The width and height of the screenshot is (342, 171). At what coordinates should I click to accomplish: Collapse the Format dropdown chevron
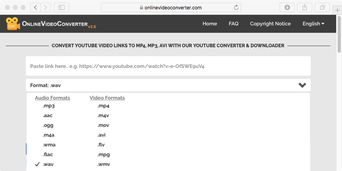[x=302, y=85]
